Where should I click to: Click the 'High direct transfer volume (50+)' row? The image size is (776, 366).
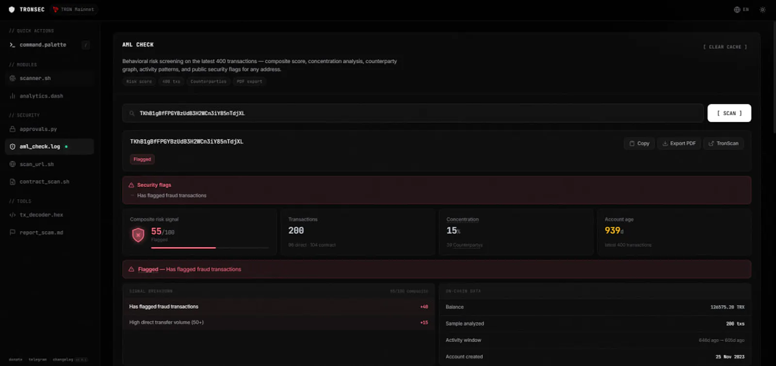[278, 322]
